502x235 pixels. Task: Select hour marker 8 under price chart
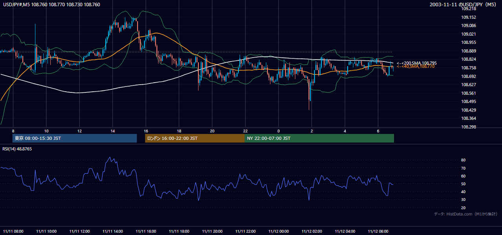(x=13, y=131)
